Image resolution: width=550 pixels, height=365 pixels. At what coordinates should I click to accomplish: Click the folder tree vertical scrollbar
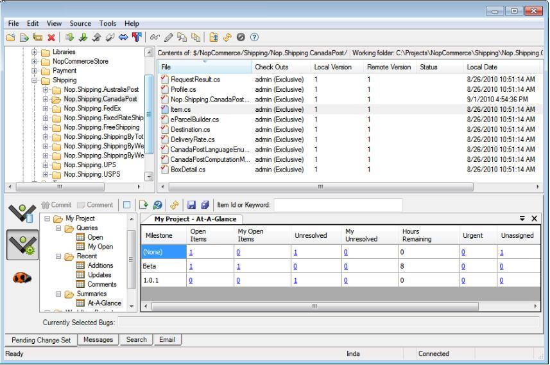point(149,114)
